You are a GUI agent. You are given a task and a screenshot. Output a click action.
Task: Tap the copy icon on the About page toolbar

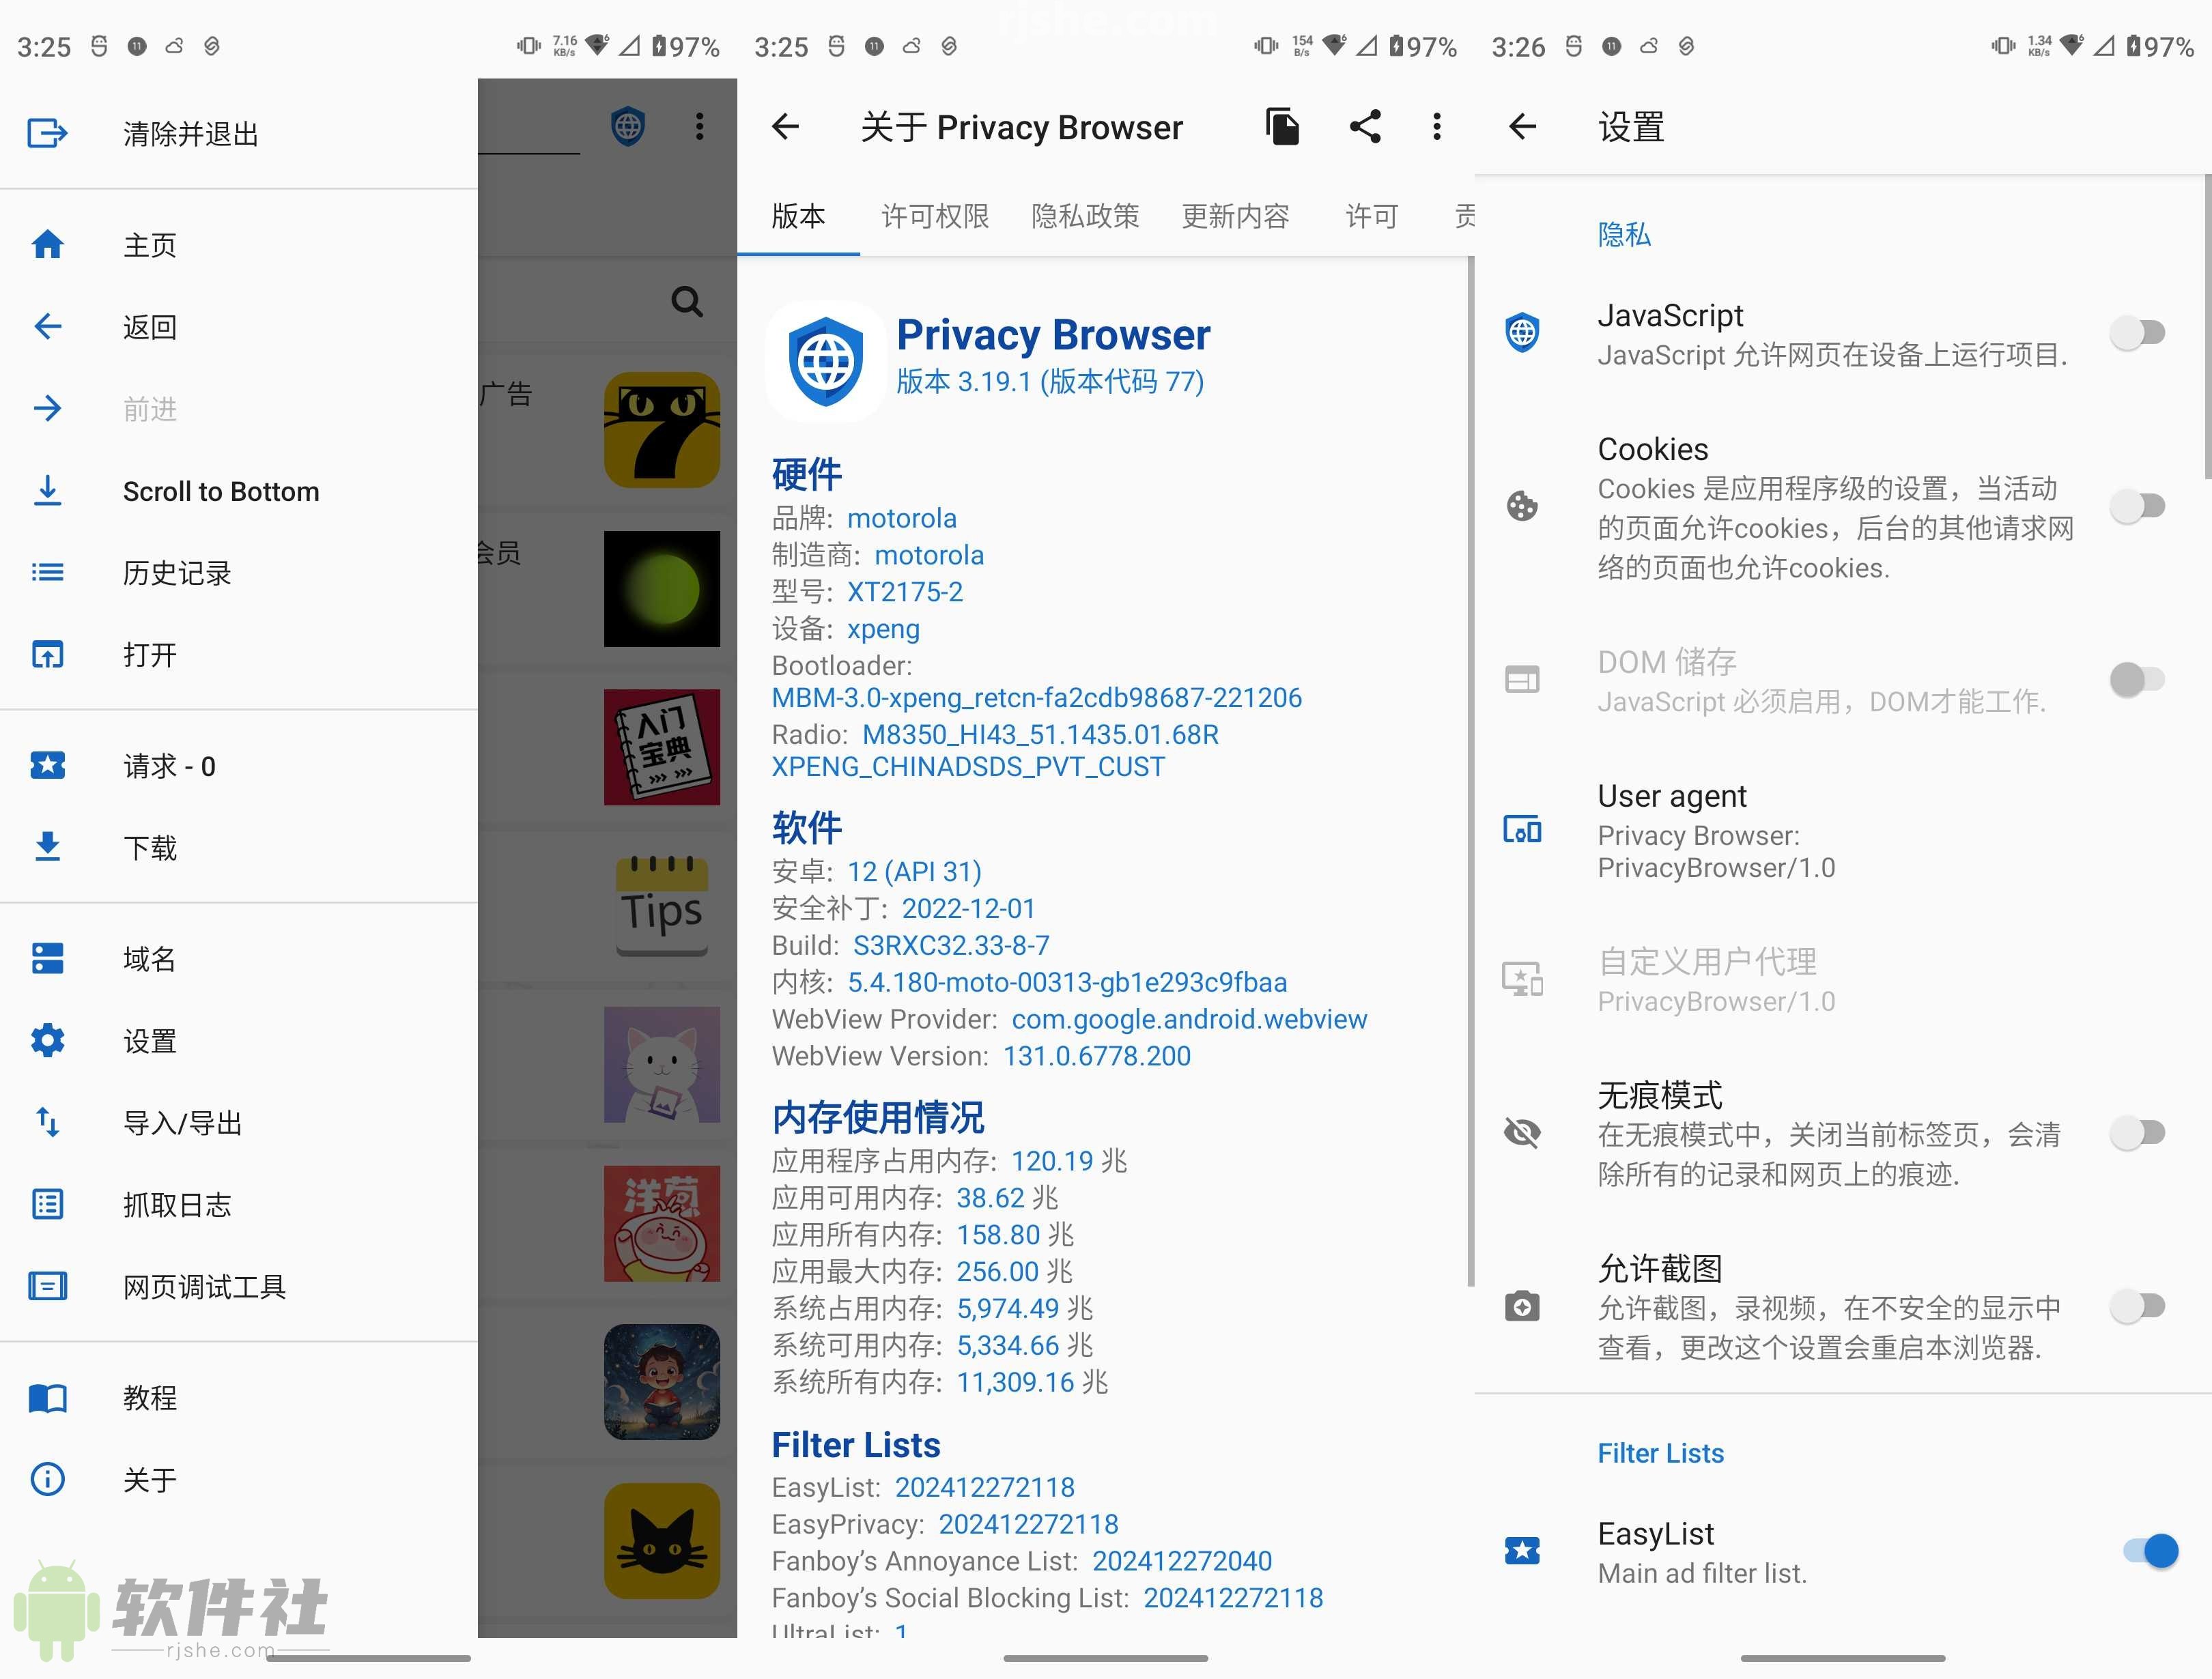[x=1283, y=127]
